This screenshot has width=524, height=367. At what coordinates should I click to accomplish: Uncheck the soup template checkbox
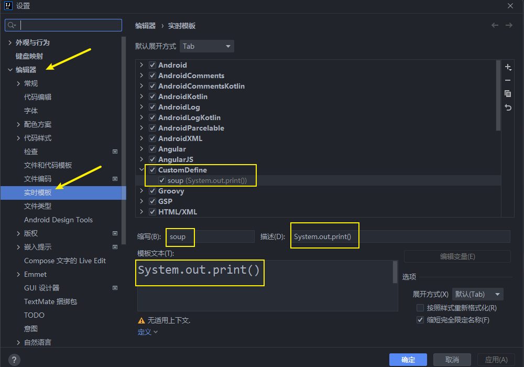coord(162,180)
